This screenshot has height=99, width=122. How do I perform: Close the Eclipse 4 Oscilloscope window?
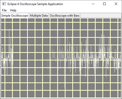(x=116, y=4)
